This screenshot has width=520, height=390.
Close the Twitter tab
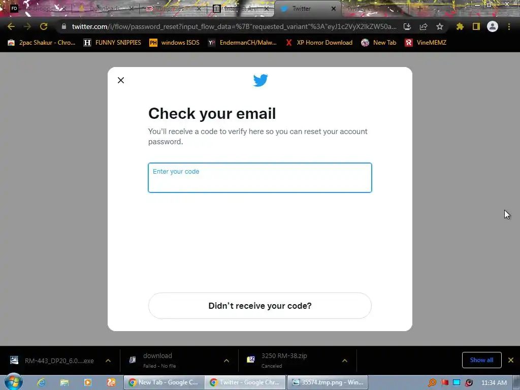(x=334, y=9)
